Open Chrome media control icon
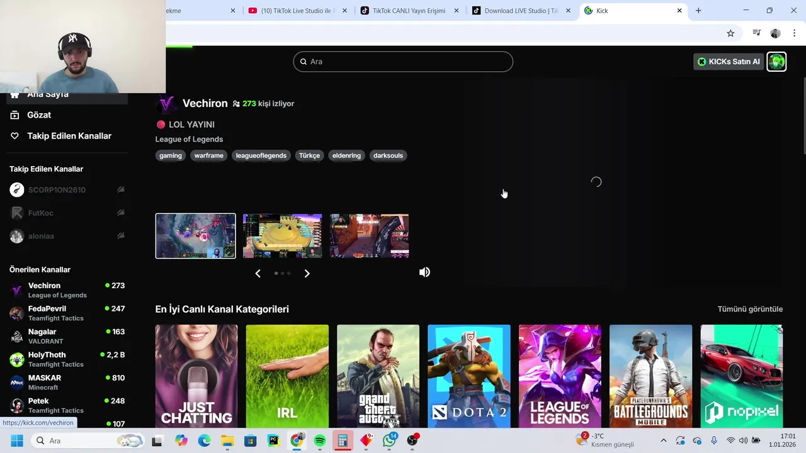The image size is (806, 453). 757,33
